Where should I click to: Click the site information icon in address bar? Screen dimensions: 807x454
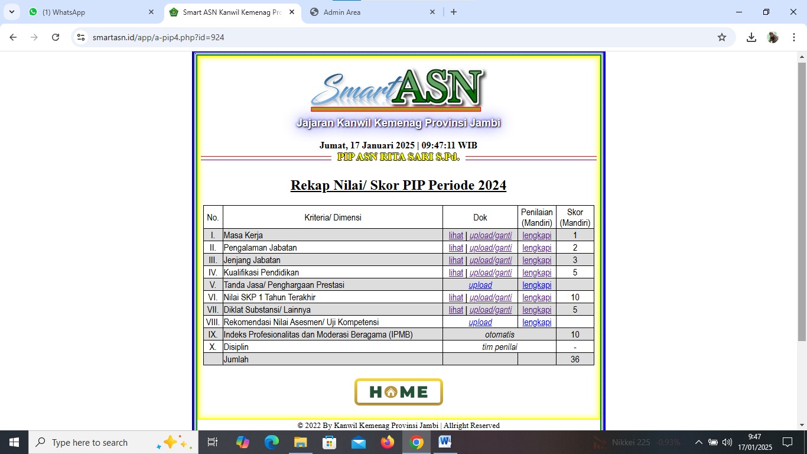click(81, 37)
